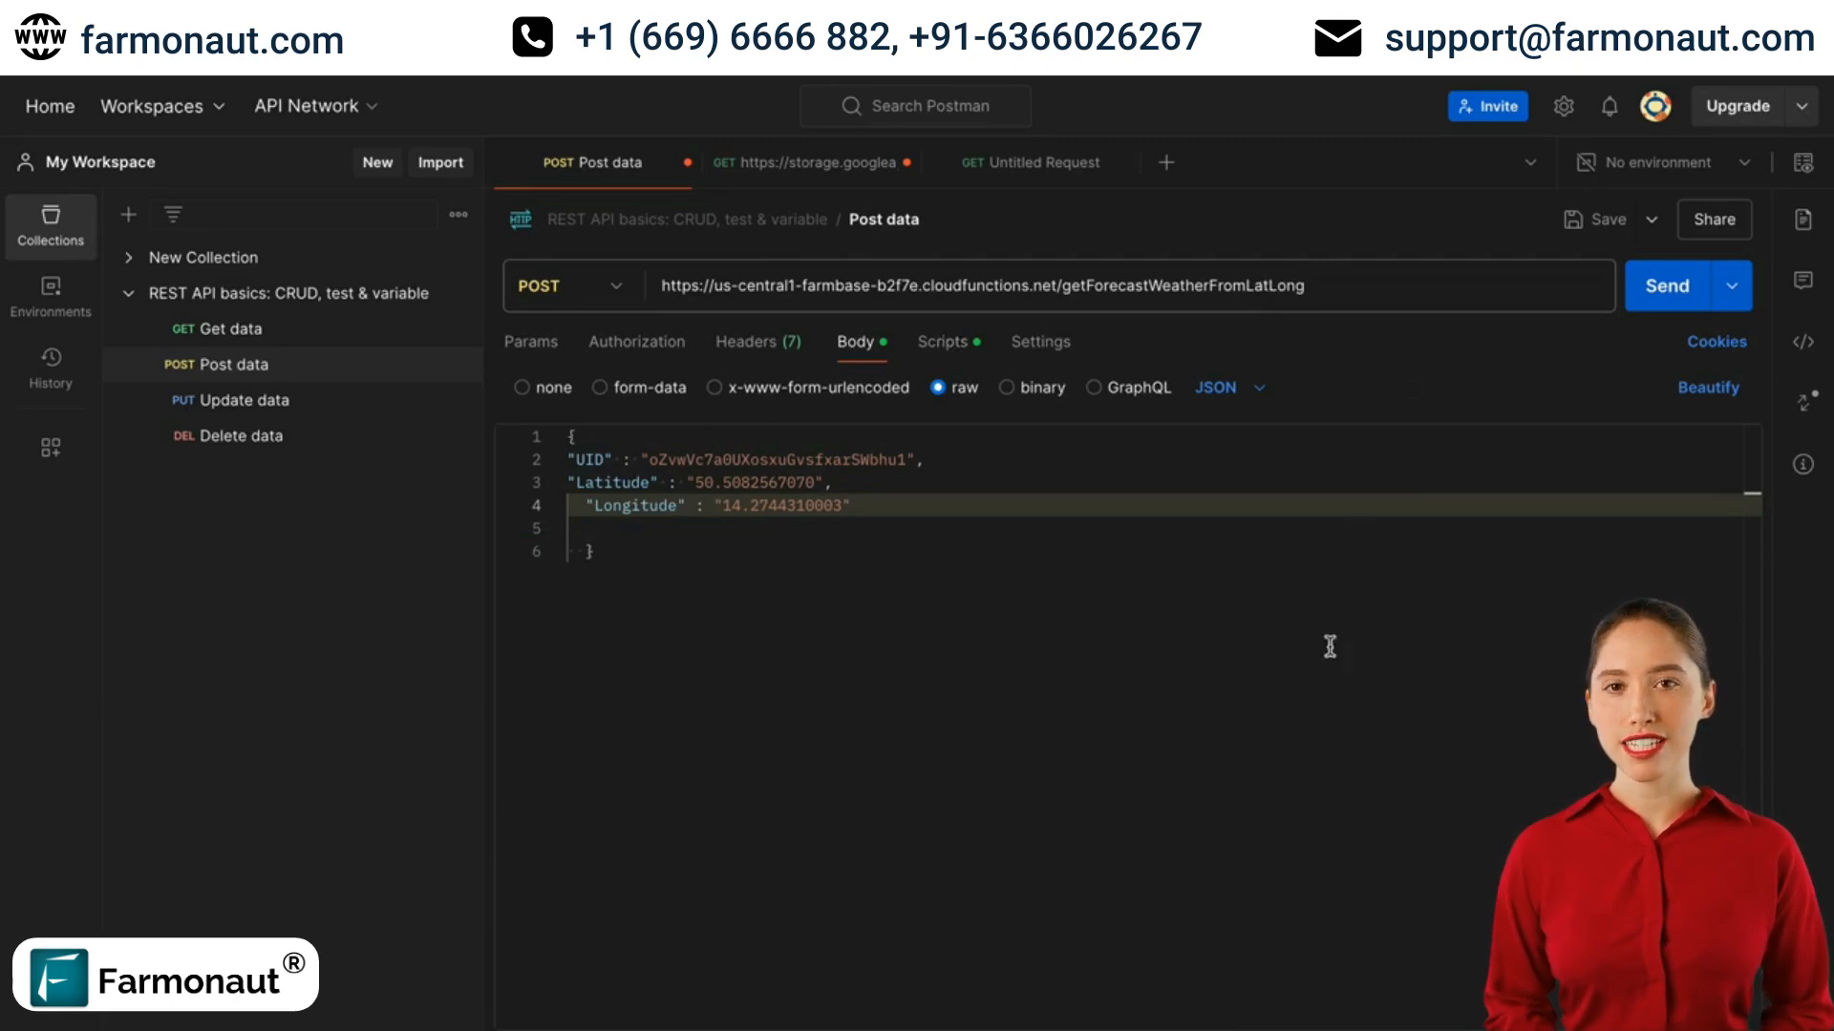The height and width of the screenshot is (1031, 1834).
Task: Click the Environments panel icon
Action: click(51, 296)
